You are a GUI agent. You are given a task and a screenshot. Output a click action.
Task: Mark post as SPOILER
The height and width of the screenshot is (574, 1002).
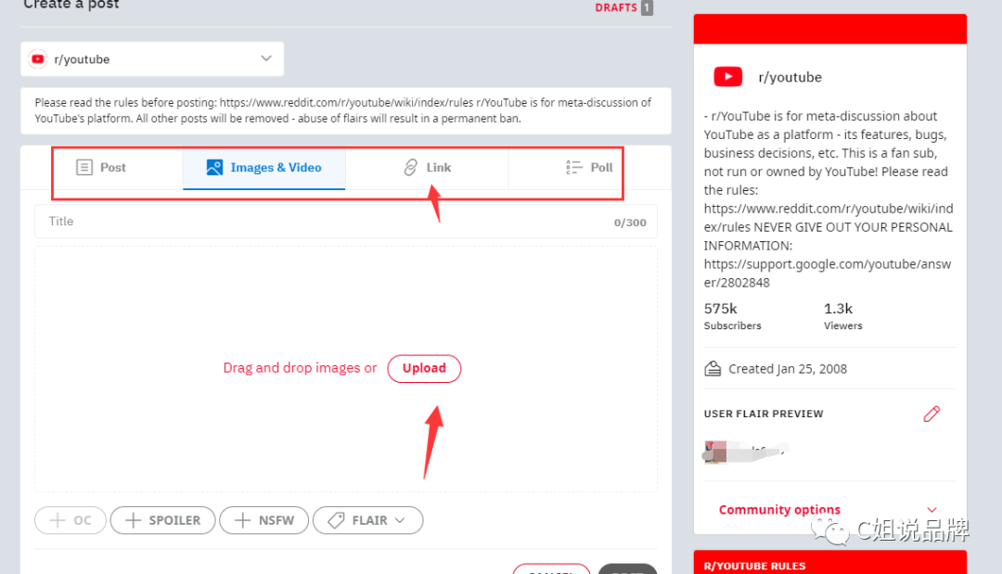[163, 520]
